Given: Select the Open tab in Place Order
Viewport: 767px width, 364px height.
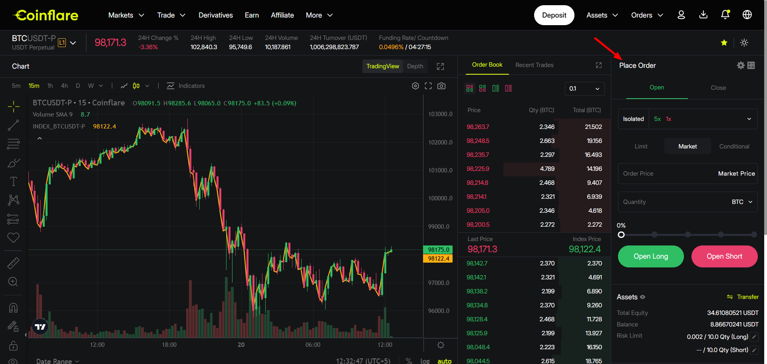Looking at the screenshot, I should pos(657,87).
